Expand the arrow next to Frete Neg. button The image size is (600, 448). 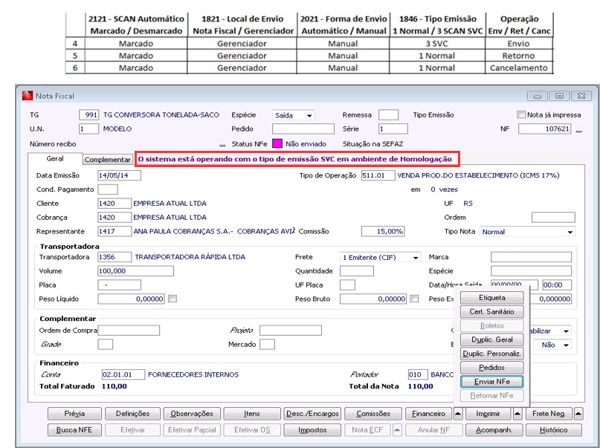pos(578,414)
